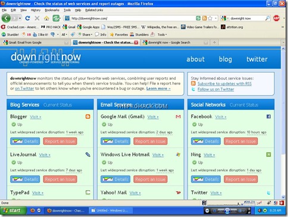Open the twitter link in header
The width and height of the screenshot is (288, 217).
click(x=257, y=59)
